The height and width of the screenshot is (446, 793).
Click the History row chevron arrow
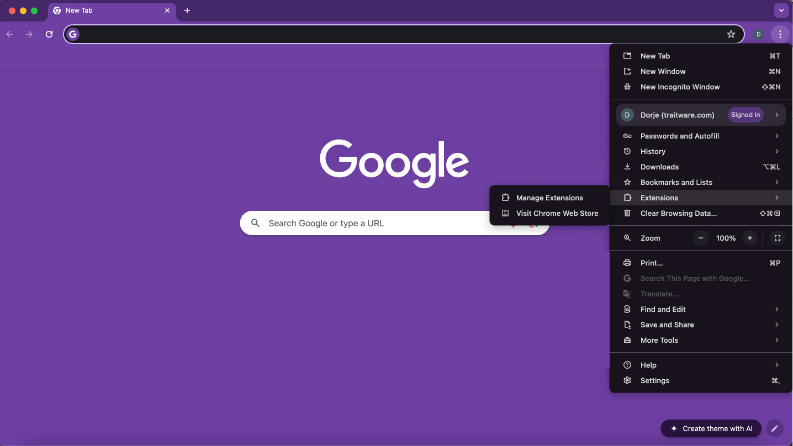pos(776,151)
